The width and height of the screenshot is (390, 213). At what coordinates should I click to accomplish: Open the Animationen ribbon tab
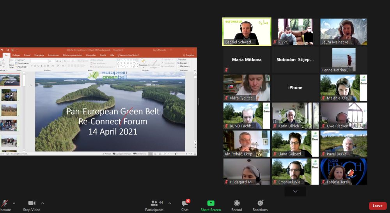pyautogui.click(x=53, y=55)
